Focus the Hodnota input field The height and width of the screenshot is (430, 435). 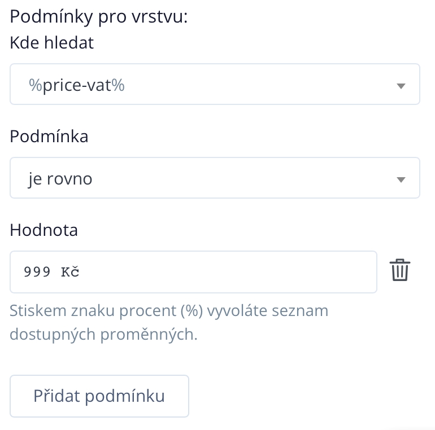(x=193, y=272)
